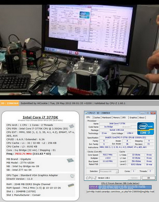Click the Validate button
Image resolution: width=159 pixels, height=202 pixels.
coord(134,178)
